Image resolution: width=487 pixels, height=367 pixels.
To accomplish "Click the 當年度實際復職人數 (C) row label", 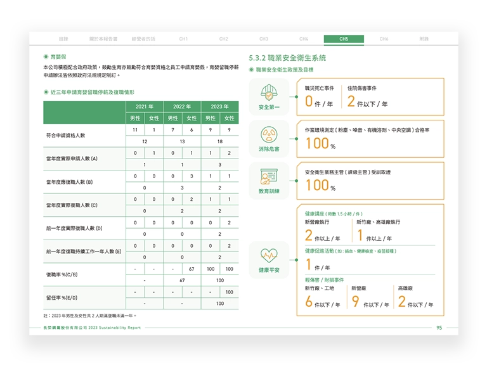I will pyautogui.click(x=72, y=205).
